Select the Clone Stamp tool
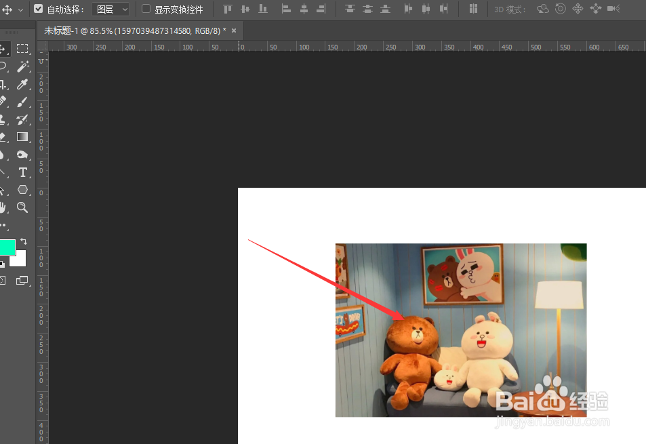 3,119
